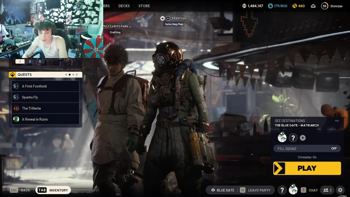Open The Trifecta quest
The height and width of the screenshot is (197, 350).
click(x=46, y=108)
